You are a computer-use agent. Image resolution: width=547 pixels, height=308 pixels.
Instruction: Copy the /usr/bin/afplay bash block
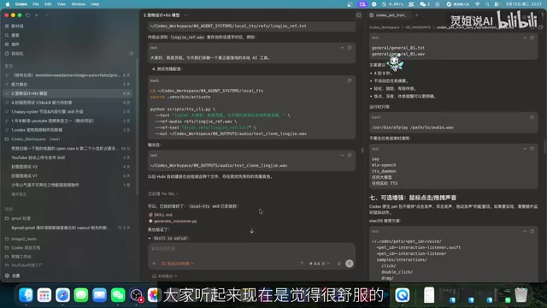[532, 117]
